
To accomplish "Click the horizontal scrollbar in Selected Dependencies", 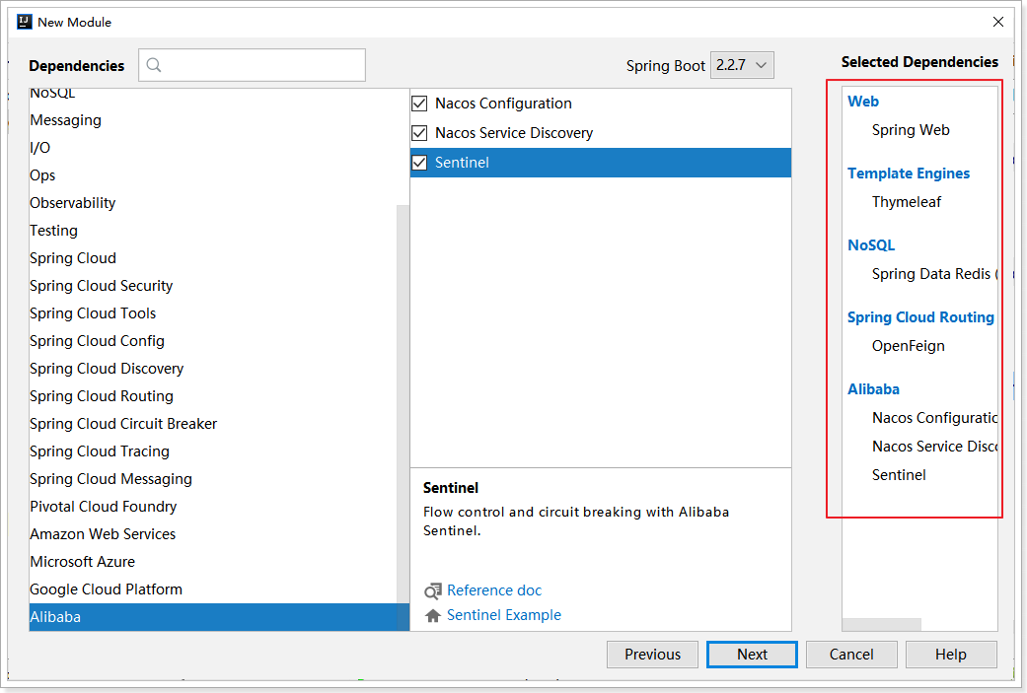I will (x=881, y=624).
